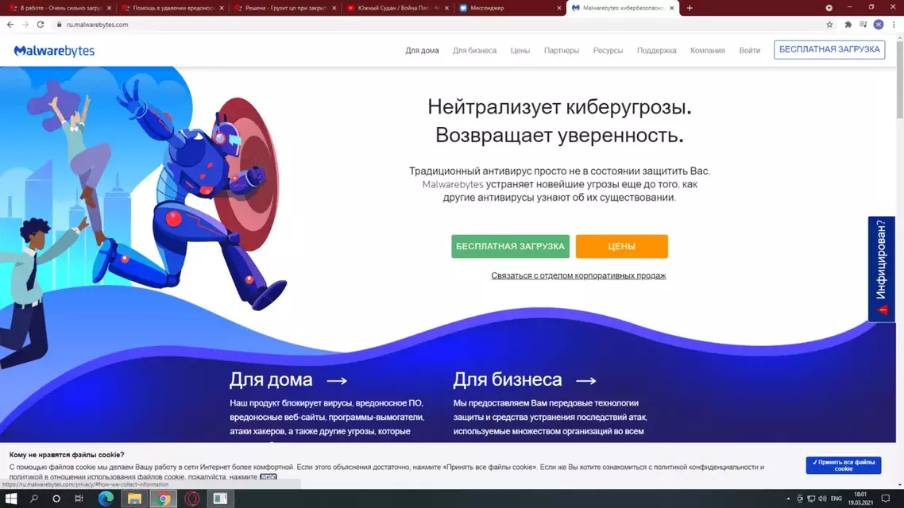Click the site lock icon in address bar
This screenshot has width=904, height=508.
[59, 24]
